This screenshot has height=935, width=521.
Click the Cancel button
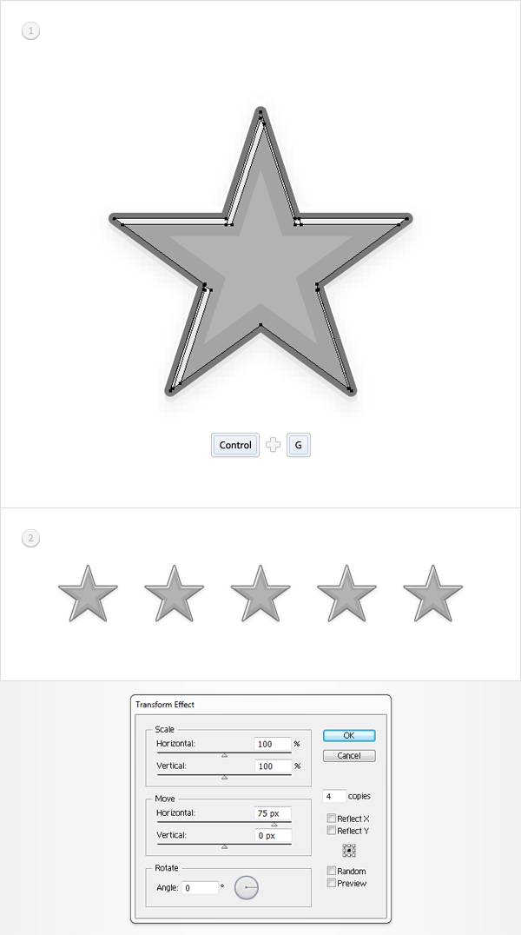[x=349, y=755]
